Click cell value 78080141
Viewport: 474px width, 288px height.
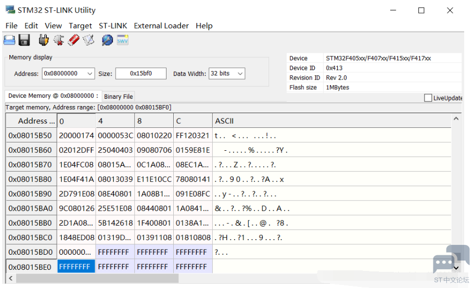(x=193, y=179)
